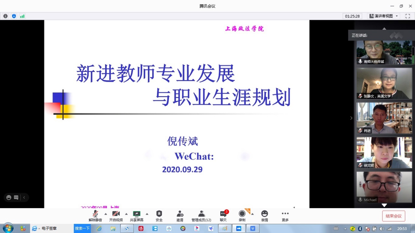The height and width of the screenshot is (233, 415).
Task: Click the meeting info icon
Action: [6, 16]
